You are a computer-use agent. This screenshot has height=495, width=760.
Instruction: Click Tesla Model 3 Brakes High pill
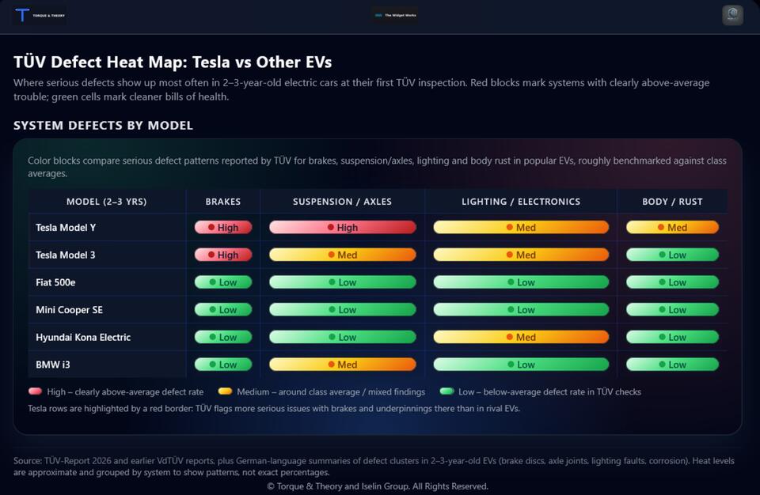(223, 255)
